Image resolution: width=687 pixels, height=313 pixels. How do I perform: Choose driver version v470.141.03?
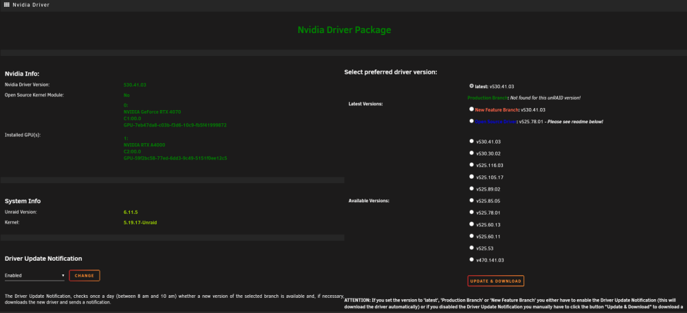[471, 260]
